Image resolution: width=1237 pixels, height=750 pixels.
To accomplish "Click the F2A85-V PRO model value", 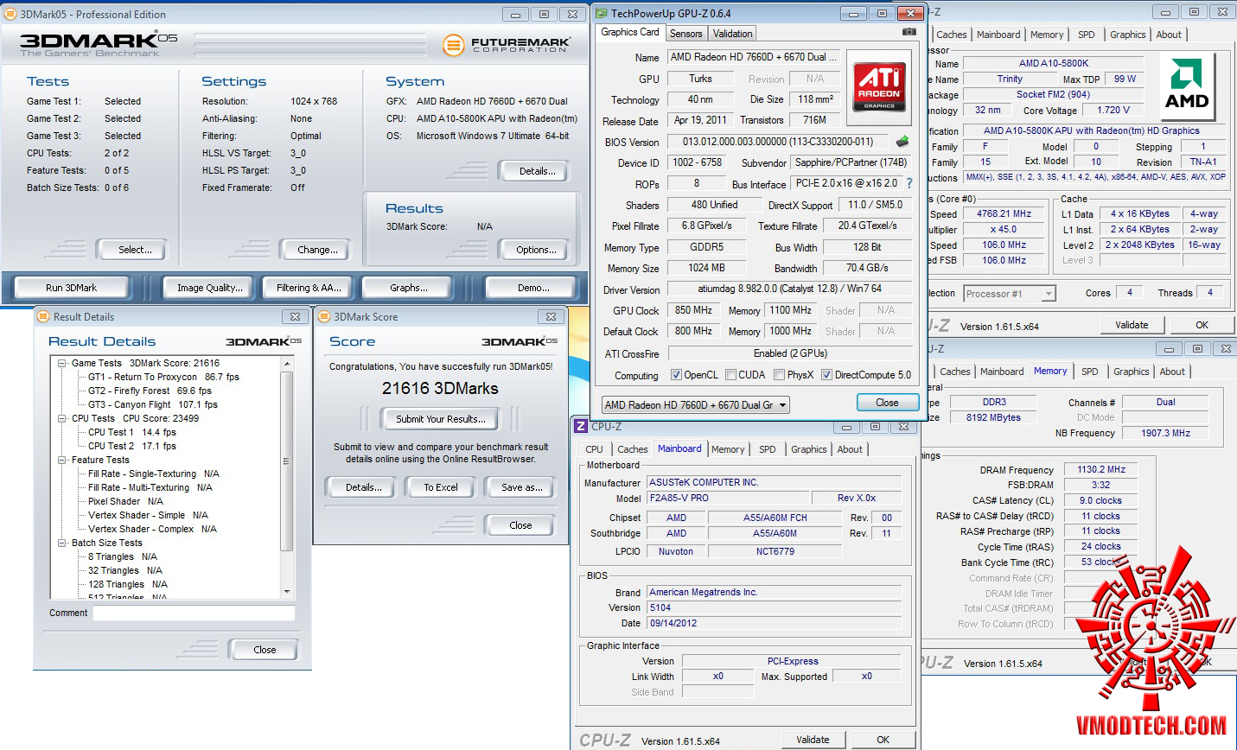I will [728, 498].
